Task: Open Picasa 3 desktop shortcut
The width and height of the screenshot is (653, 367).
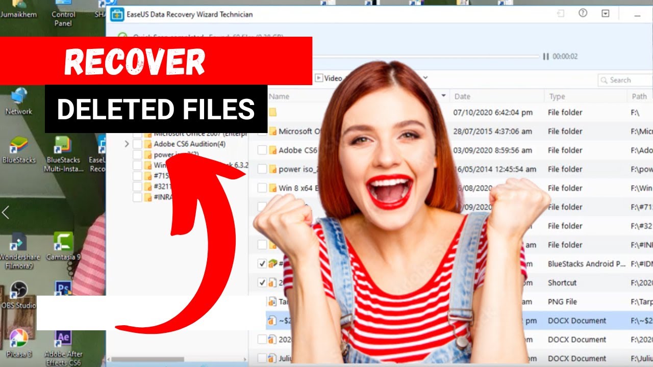Action: 19,343
